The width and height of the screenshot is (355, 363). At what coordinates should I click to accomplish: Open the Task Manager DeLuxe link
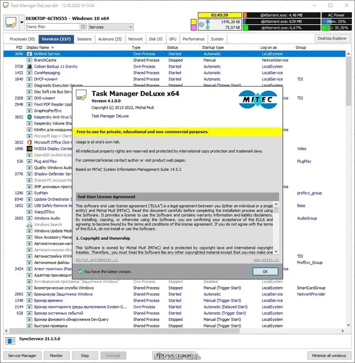coord(110,116)
